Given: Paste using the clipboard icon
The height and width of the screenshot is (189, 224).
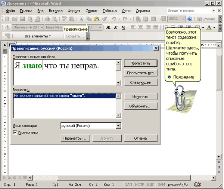Looking at the screenshot, I should coord(97,19).
